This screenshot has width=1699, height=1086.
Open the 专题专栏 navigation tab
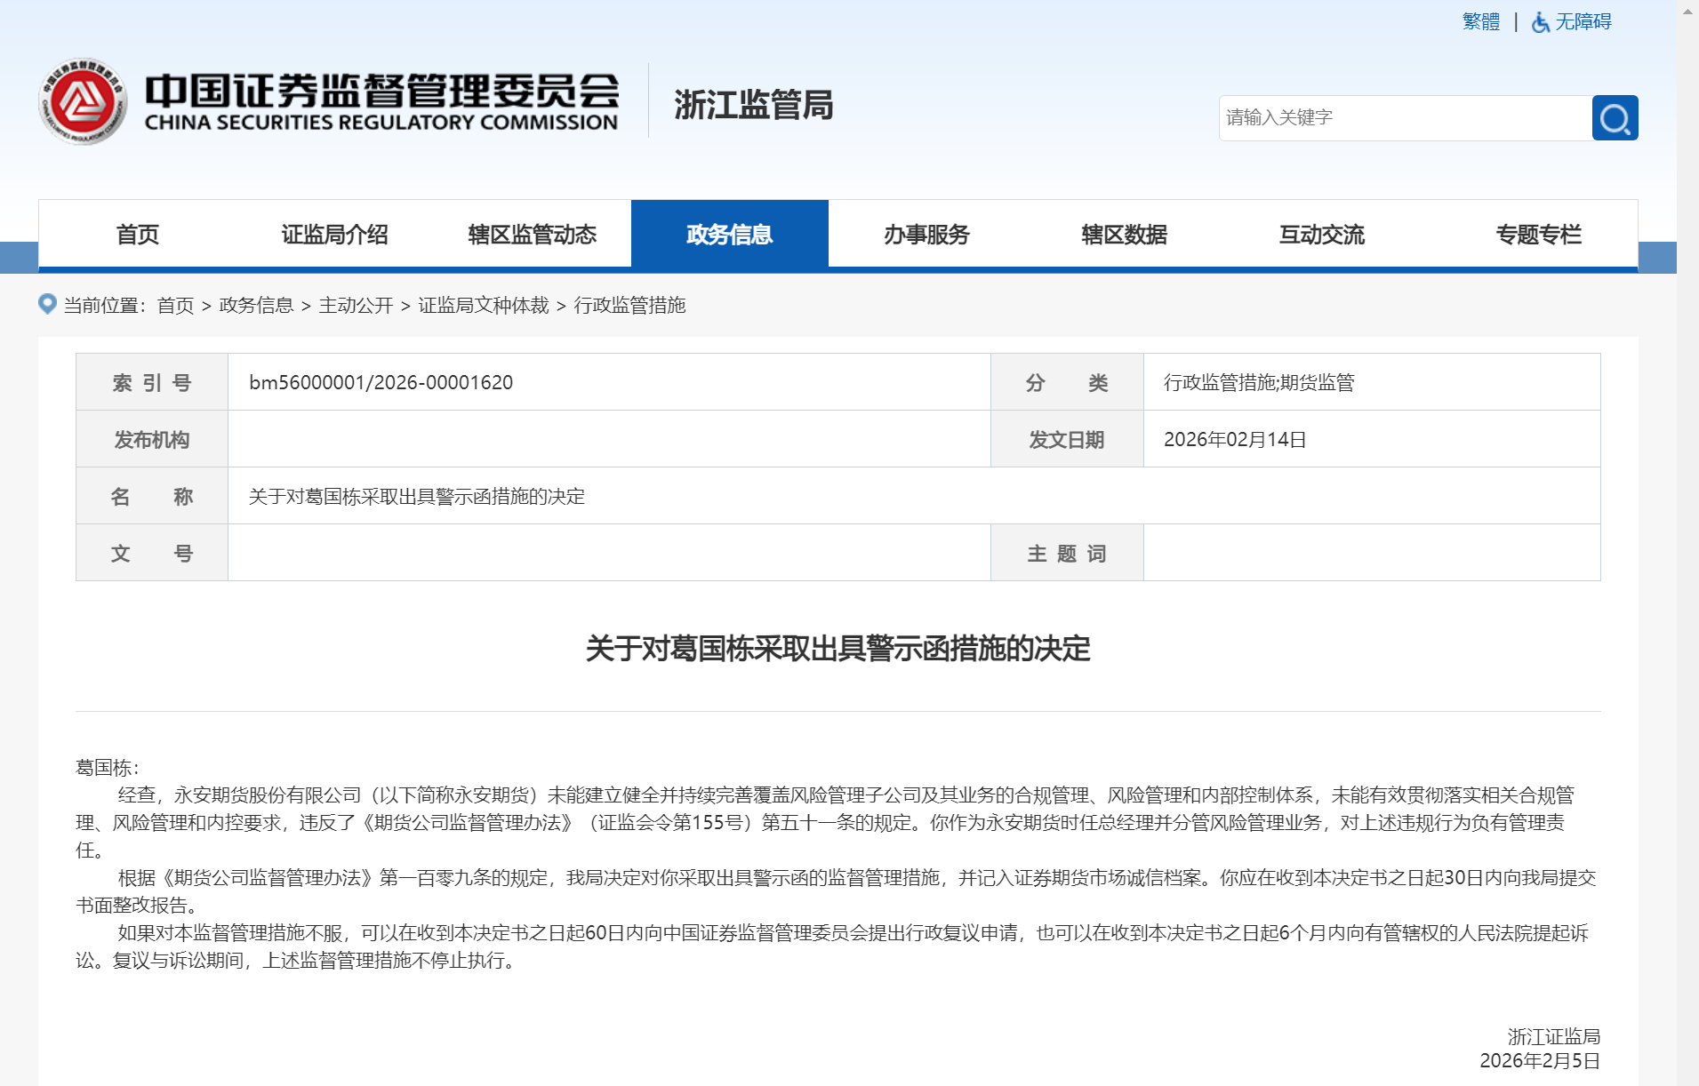(1538, 235)
